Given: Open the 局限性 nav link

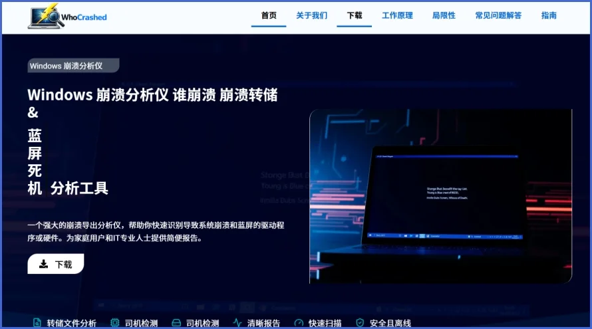Looking at the screenshot, I should 444,15.
